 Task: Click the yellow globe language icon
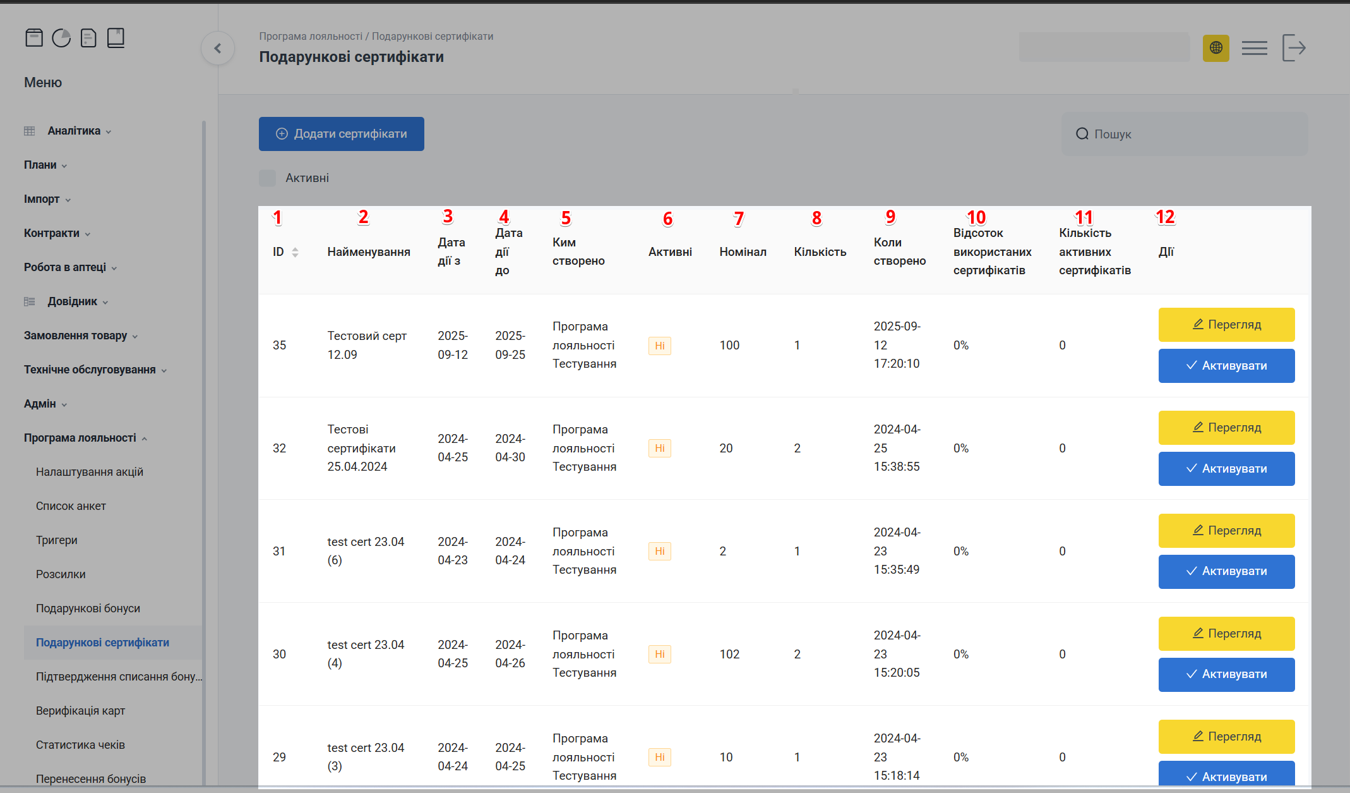click(x=1216, y=48)
